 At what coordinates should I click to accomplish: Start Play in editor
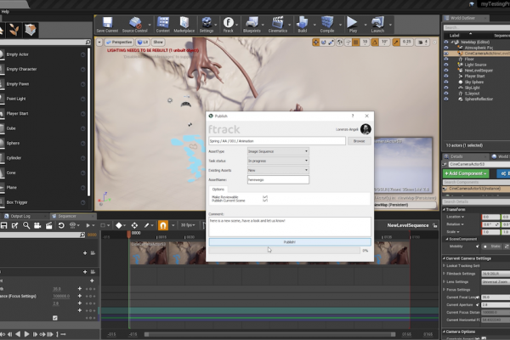[353, 25]
